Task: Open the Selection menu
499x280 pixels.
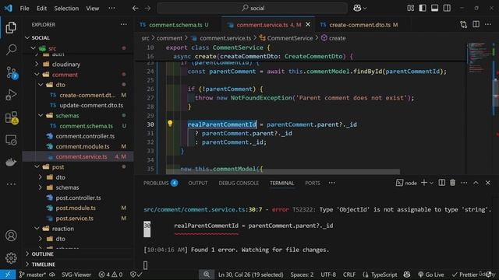Action: point(66,9)
